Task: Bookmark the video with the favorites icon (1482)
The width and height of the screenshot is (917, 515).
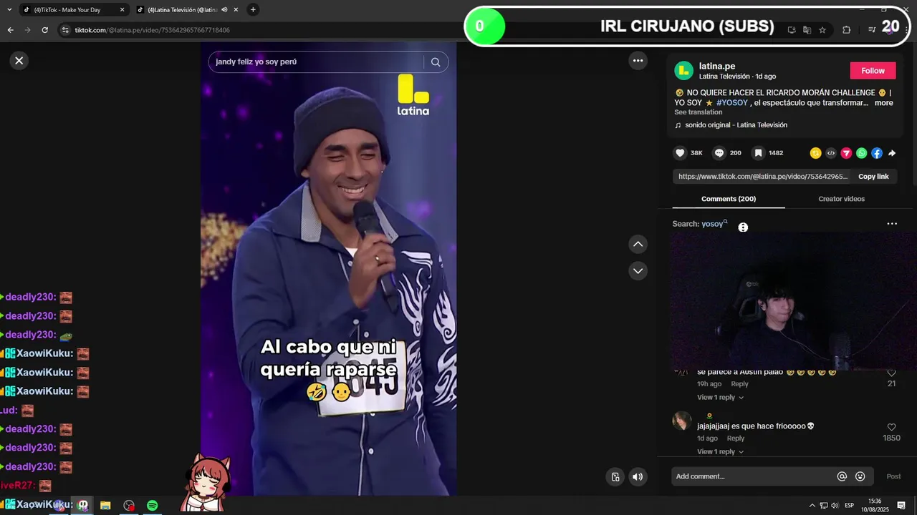Action: (758, 153)
